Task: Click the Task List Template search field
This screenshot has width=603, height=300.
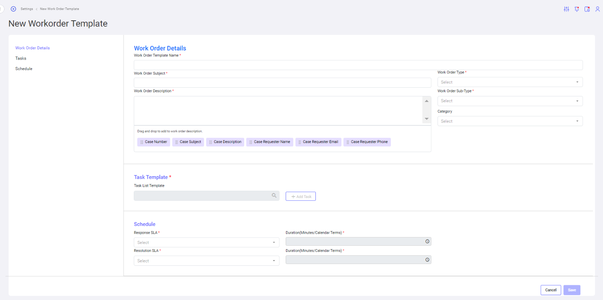Action: 207,196
